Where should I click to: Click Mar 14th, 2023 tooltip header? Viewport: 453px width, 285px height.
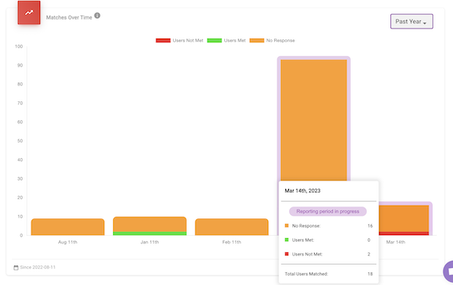303,191
